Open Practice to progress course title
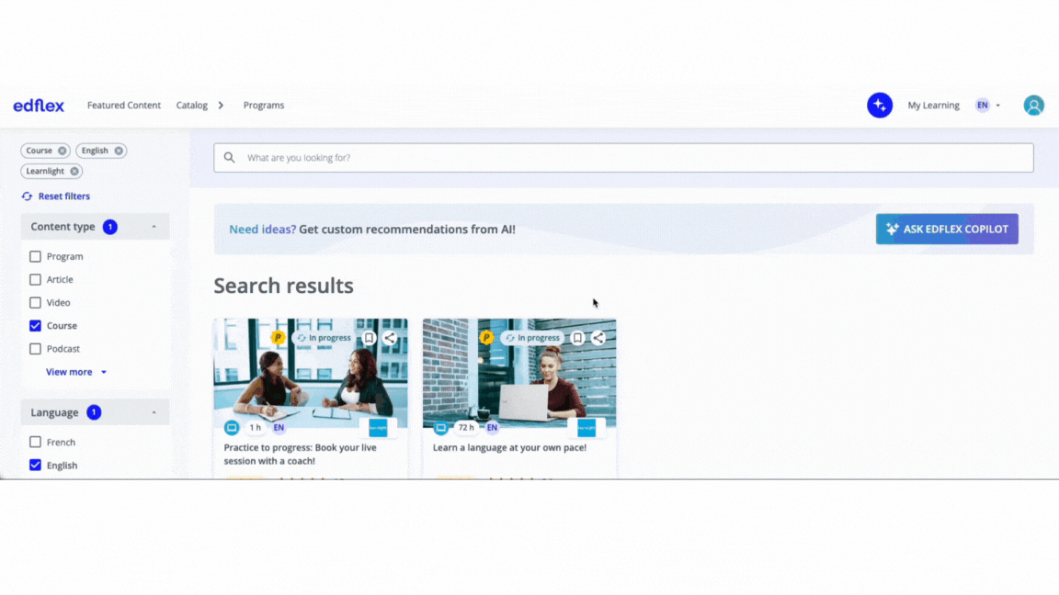The width and height of the screenshot is (1059, 595). click(x=300, y=454)
